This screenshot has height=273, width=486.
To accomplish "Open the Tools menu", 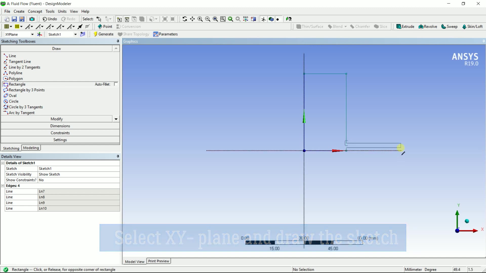I will pos(50,11).
